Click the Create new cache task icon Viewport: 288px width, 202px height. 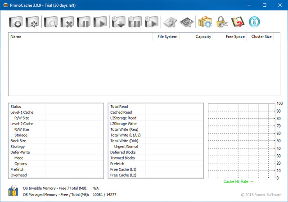(x=15, y=22)
